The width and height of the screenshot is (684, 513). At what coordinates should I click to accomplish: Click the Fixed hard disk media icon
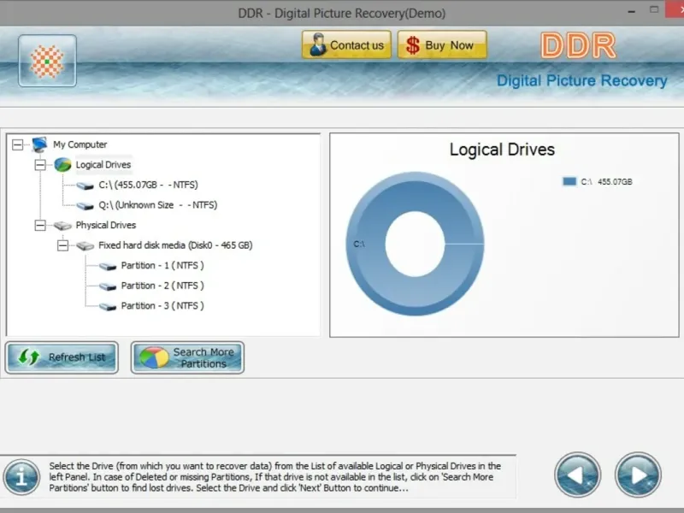(85, 246)
